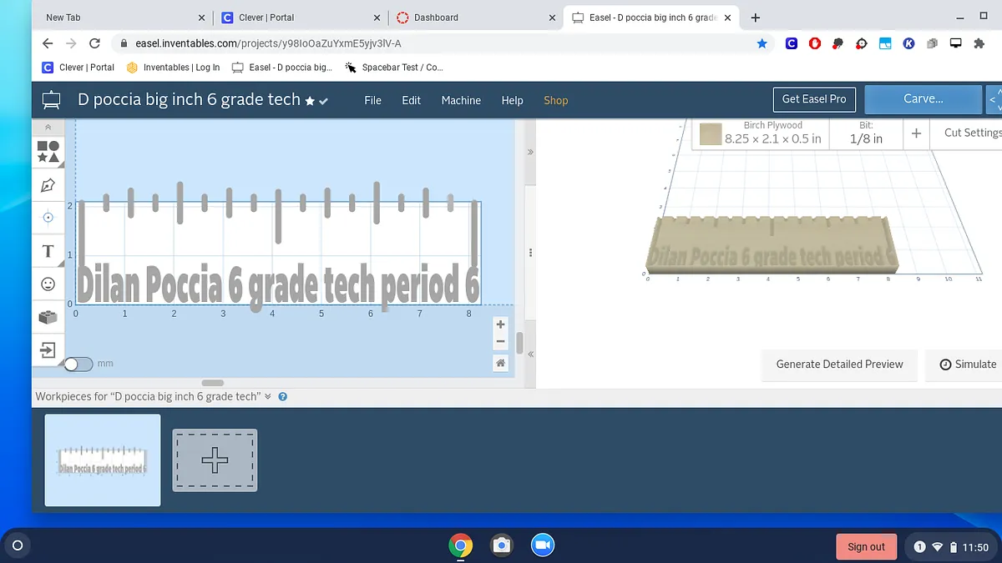1002x563 pixels.
Task: Zoom in the design canvas with plus
Action: (500, 324)
